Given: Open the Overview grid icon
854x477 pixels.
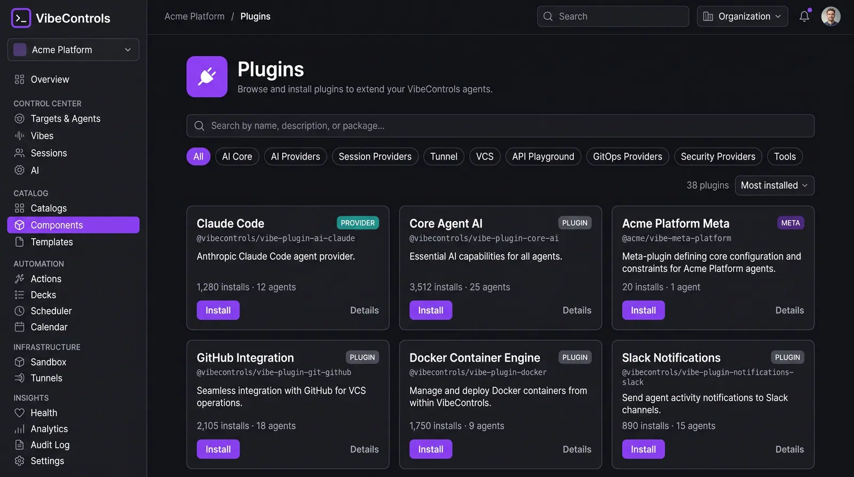Looking at the screenshot, I should click(x=20, y=80).
